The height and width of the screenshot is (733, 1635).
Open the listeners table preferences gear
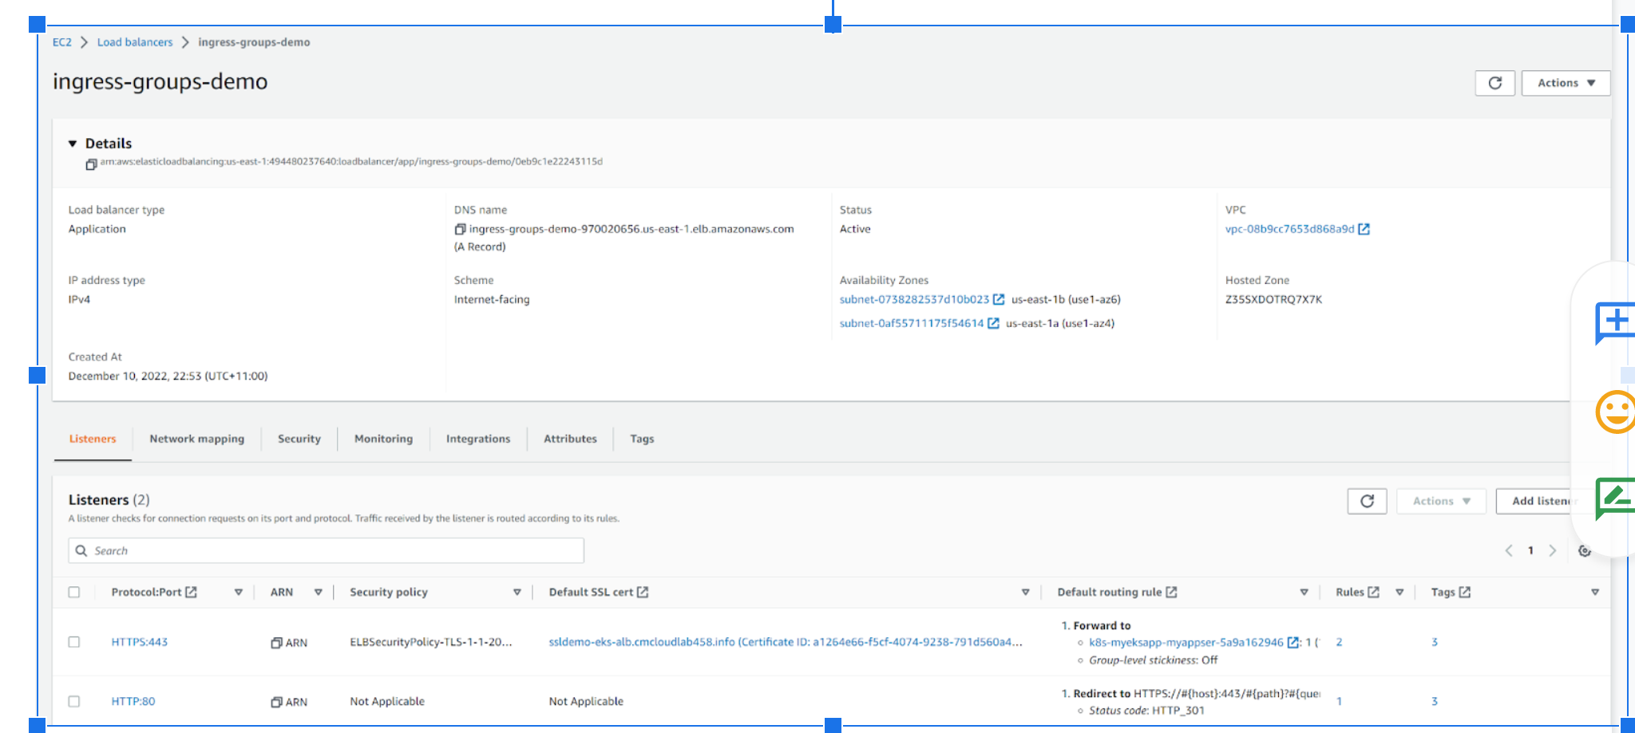1585,550
